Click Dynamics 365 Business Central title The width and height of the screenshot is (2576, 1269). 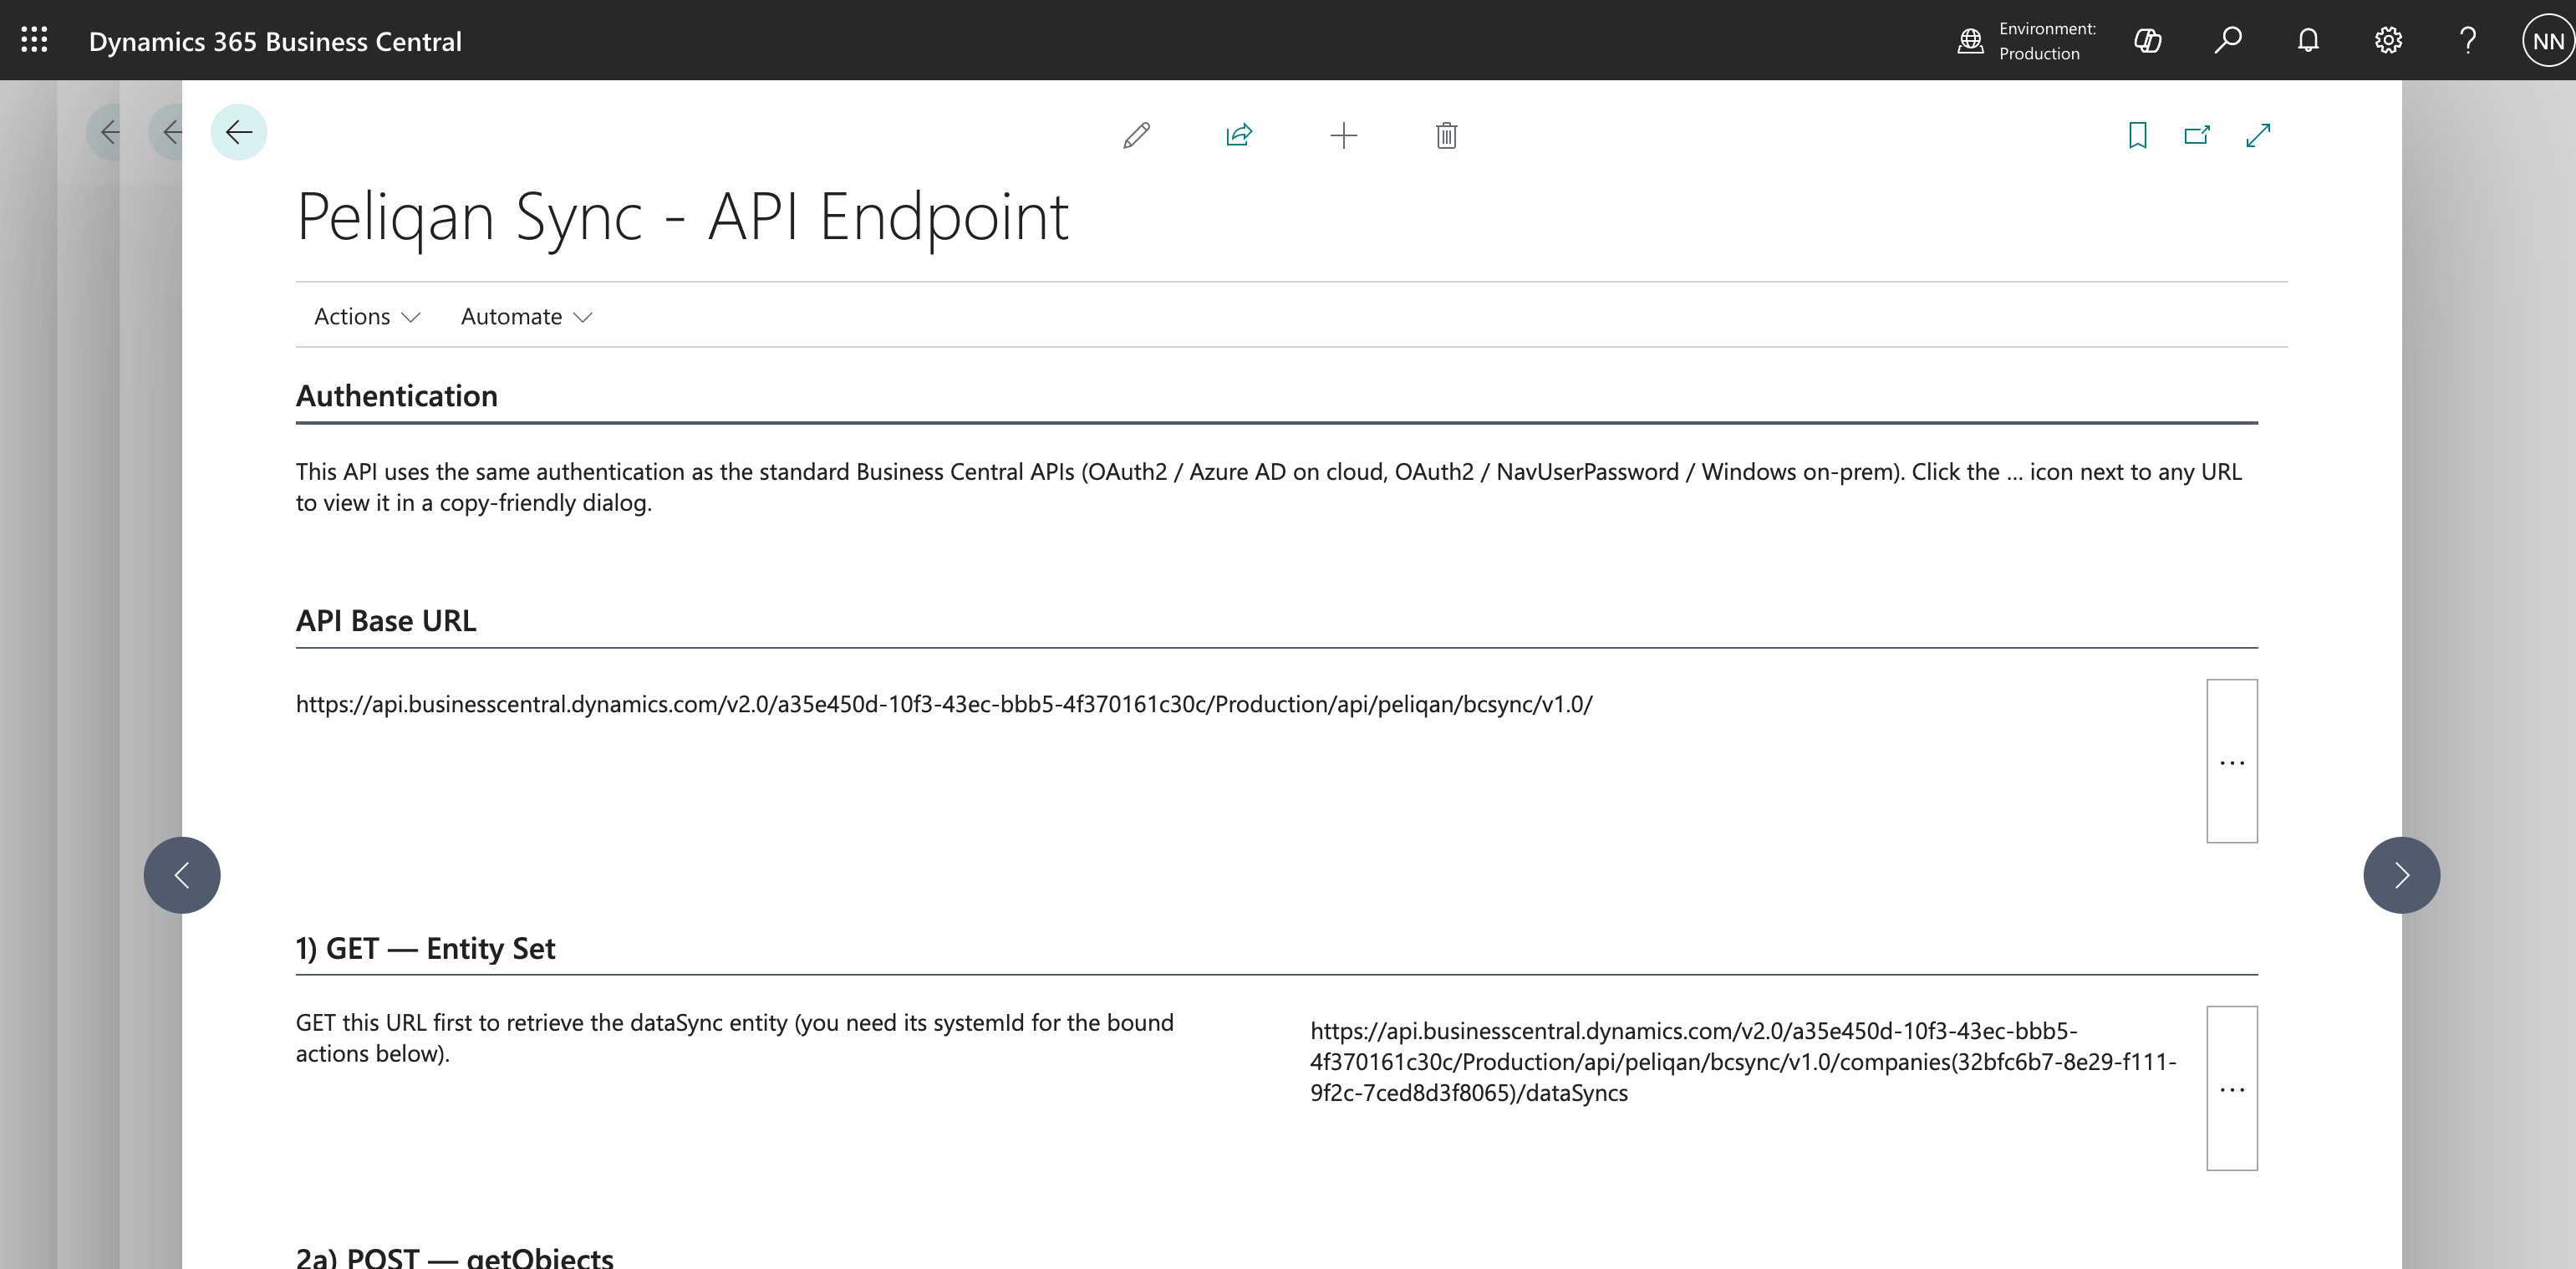[x=275, y=41]
